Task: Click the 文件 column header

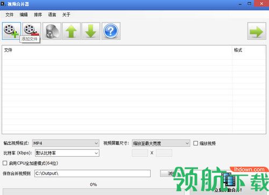Action: tap(117, 50)
